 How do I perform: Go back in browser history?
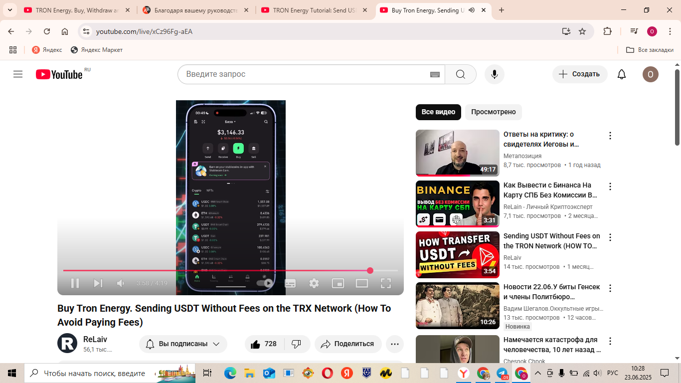pos(11,31)
